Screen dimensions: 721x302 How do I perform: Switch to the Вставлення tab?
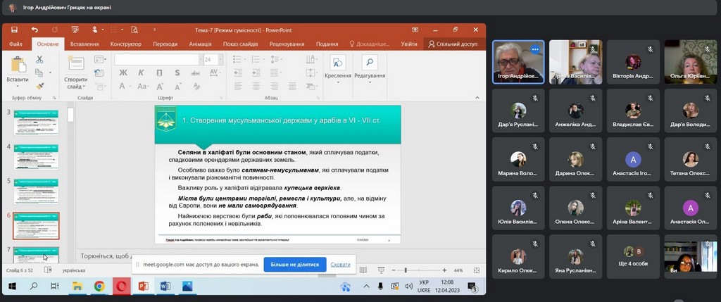[x=84, y=44]
